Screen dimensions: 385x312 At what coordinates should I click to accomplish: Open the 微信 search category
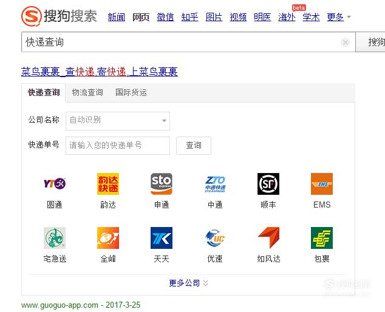(x=165, y=17)
